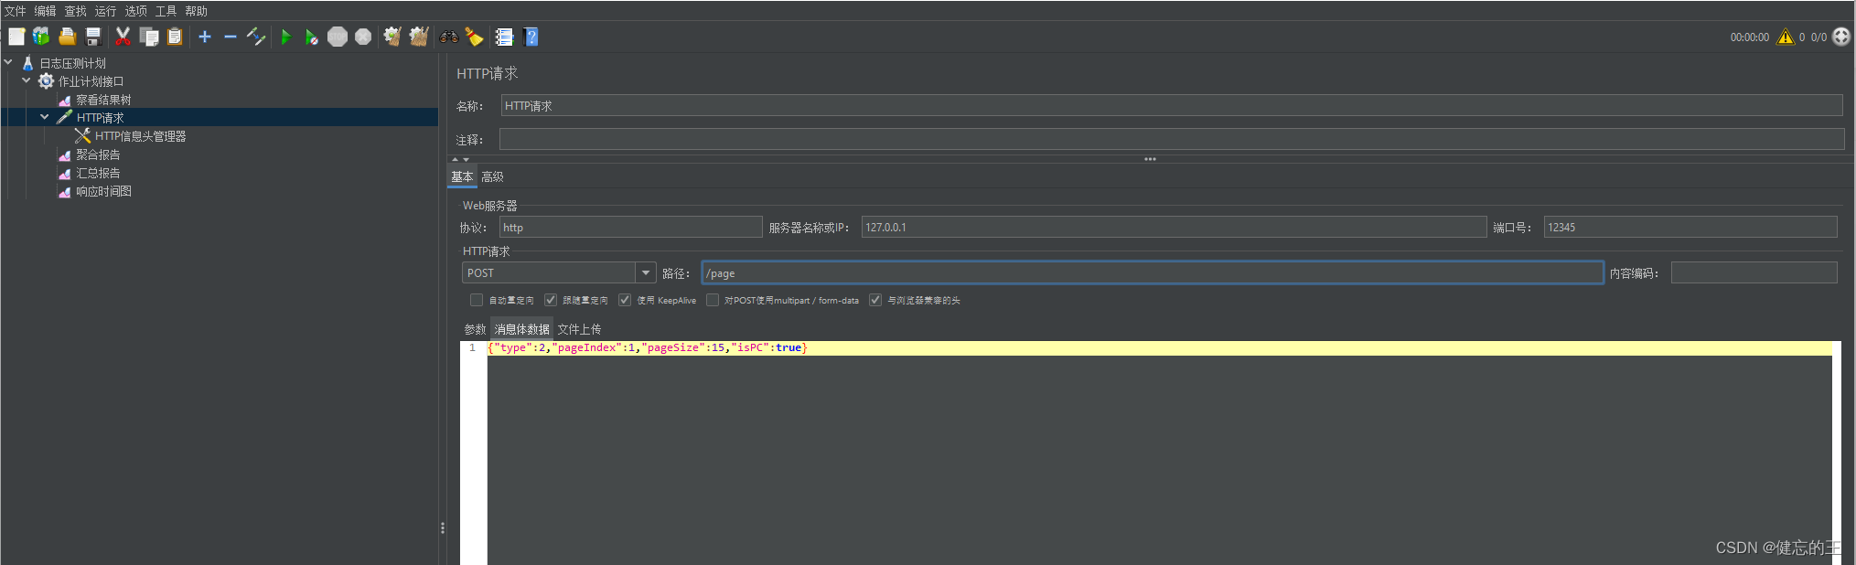Switch to the 基本 tab
Screen dimensions: 1856x565
coord(462,176)
